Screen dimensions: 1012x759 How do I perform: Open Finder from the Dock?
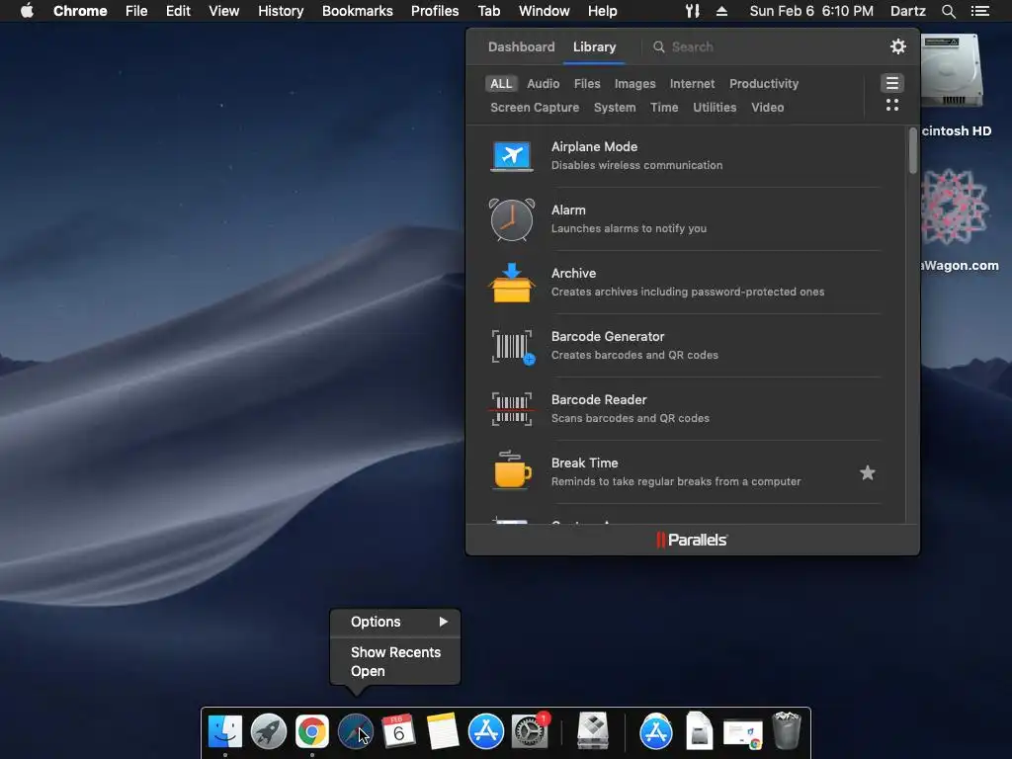coord(224,731)
